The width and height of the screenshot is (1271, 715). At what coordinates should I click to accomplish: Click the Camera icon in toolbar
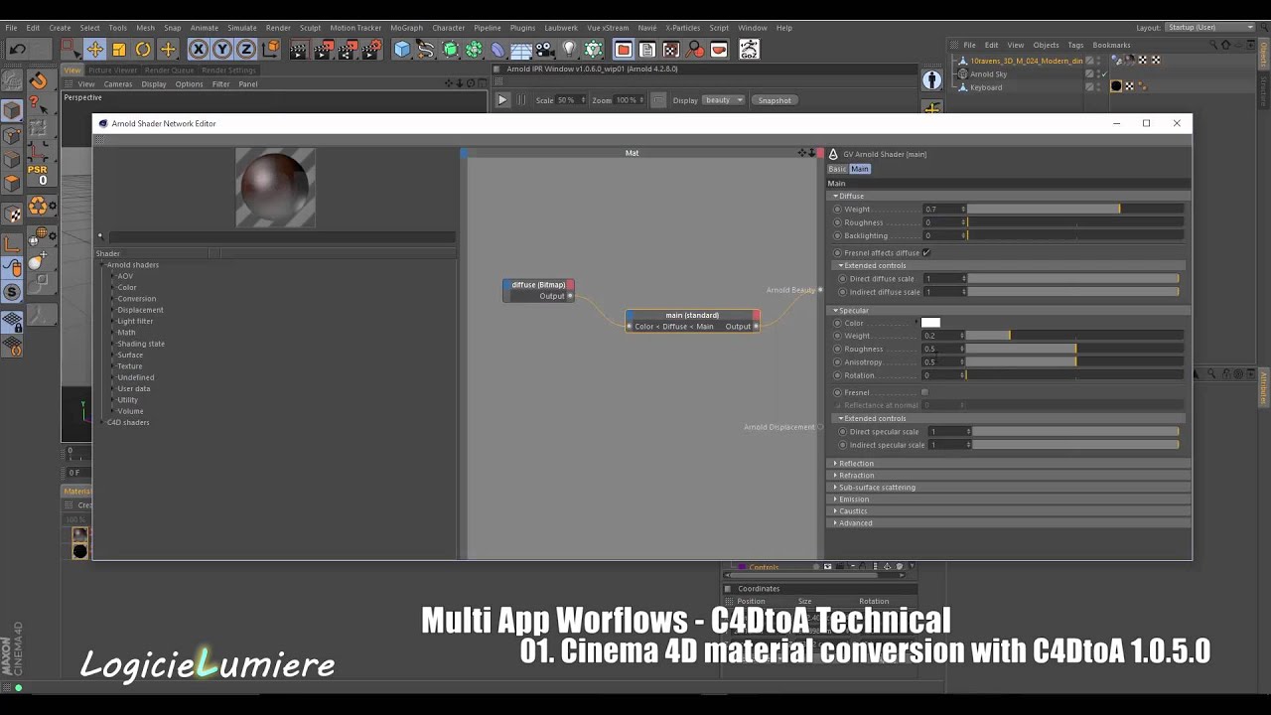(x=545, y=49)
